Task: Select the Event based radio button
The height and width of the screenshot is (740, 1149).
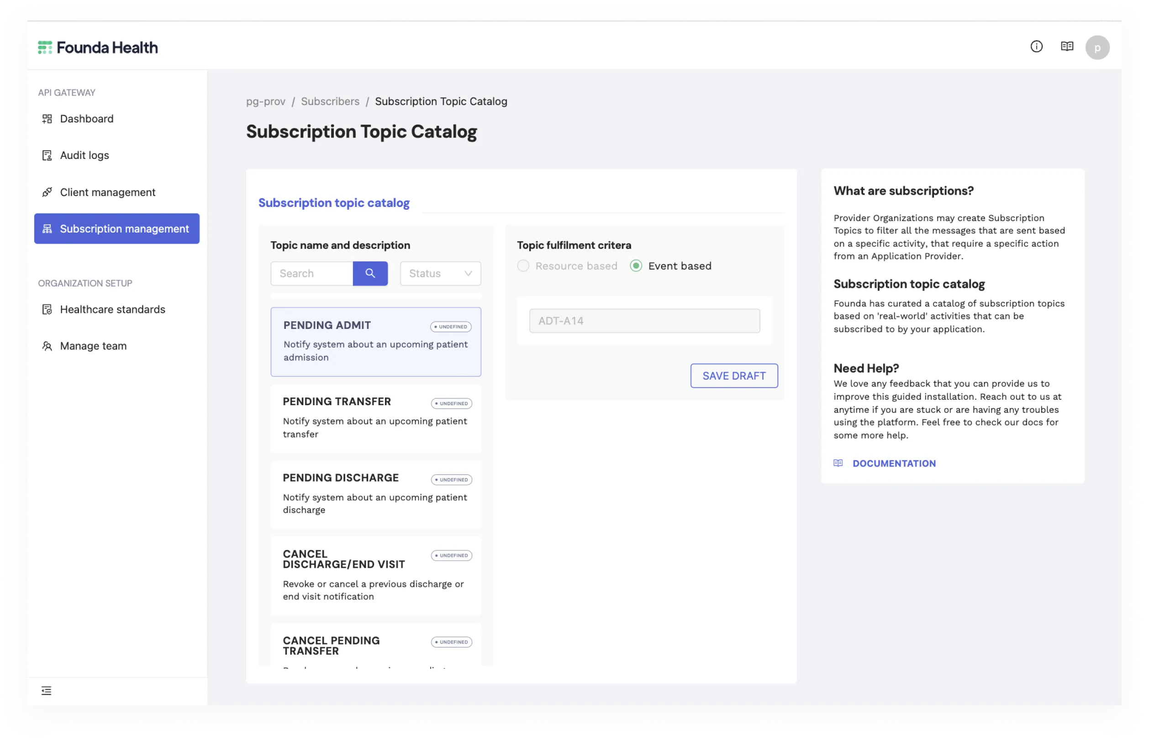Action: pyautogui.click(x=636, y=266)
